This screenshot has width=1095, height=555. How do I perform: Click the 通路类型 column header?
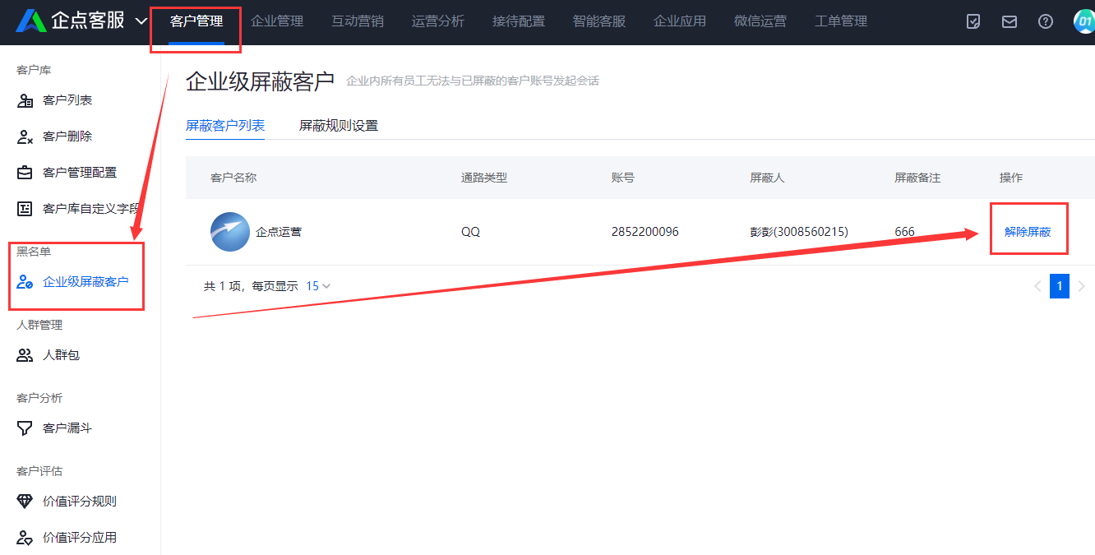click(x=484, y=178)
